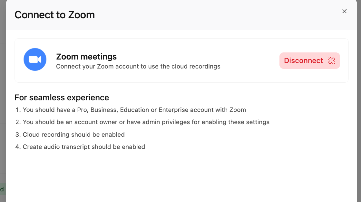This screenshot has width=361, height=202.
Task: Click the "Zoom meetings" heading
Action: pos(86,57)
